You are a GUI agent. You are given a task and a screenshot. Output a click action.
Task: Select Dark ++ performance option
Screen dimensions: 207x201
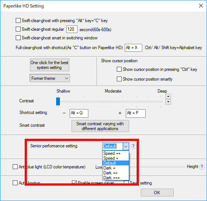pos(116,173)
